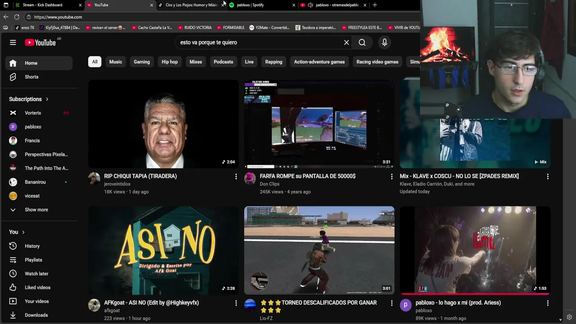Click jeroveintidos channel avatar
The image size is (576, 324).
pyautogui.click(x=94, y=179)
